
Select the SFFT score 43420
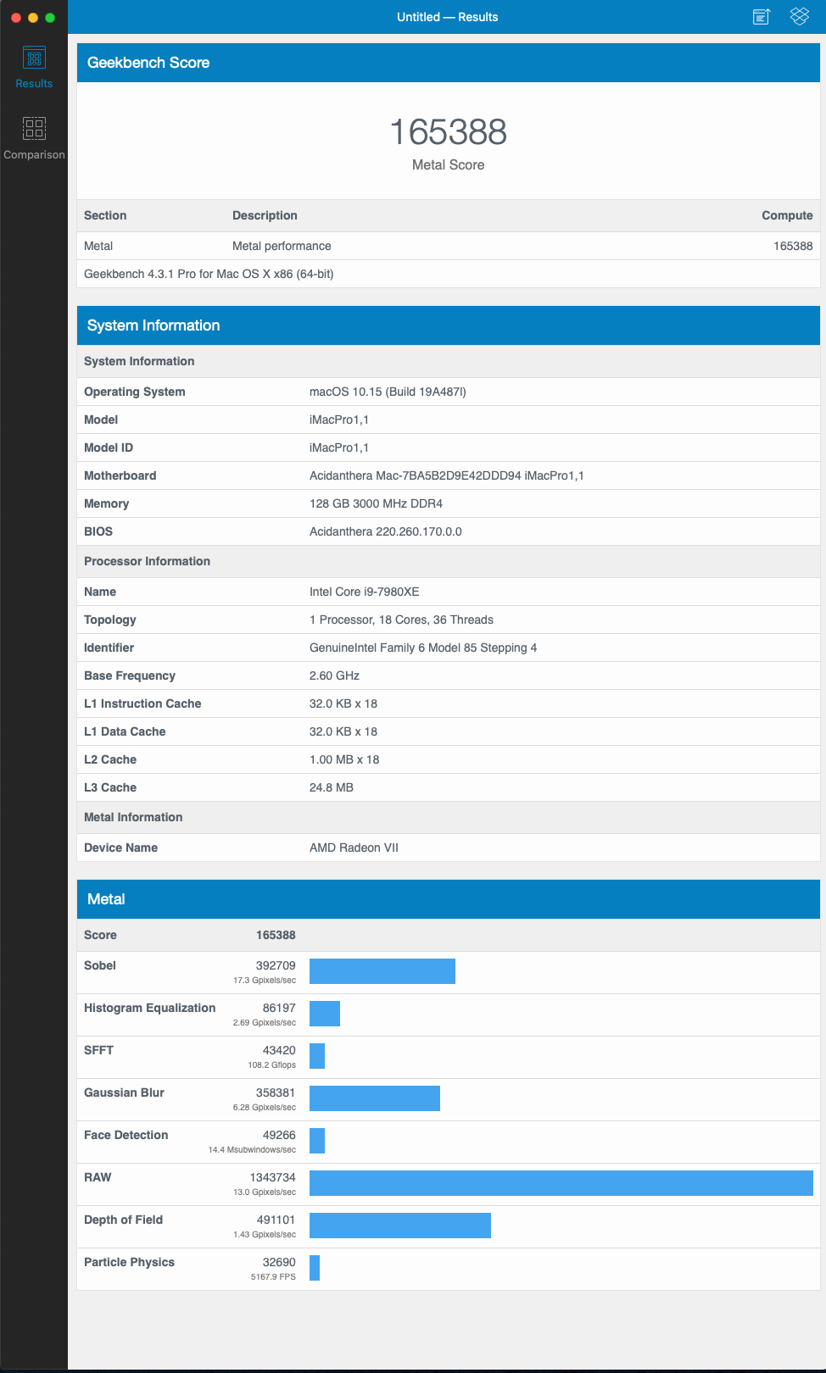point(279,1050)
